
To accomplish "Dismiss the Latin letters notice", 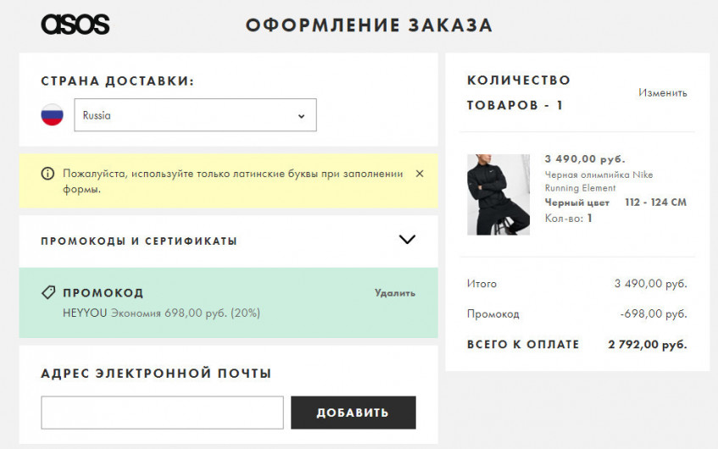I will (x=419, y=174).
